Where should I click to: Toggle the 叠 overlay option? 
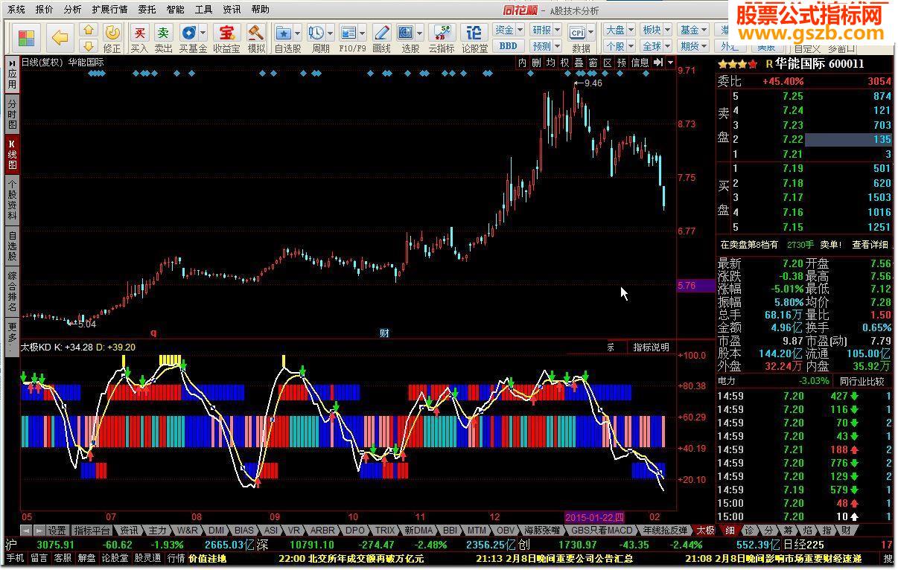click(x=579, y=63)
